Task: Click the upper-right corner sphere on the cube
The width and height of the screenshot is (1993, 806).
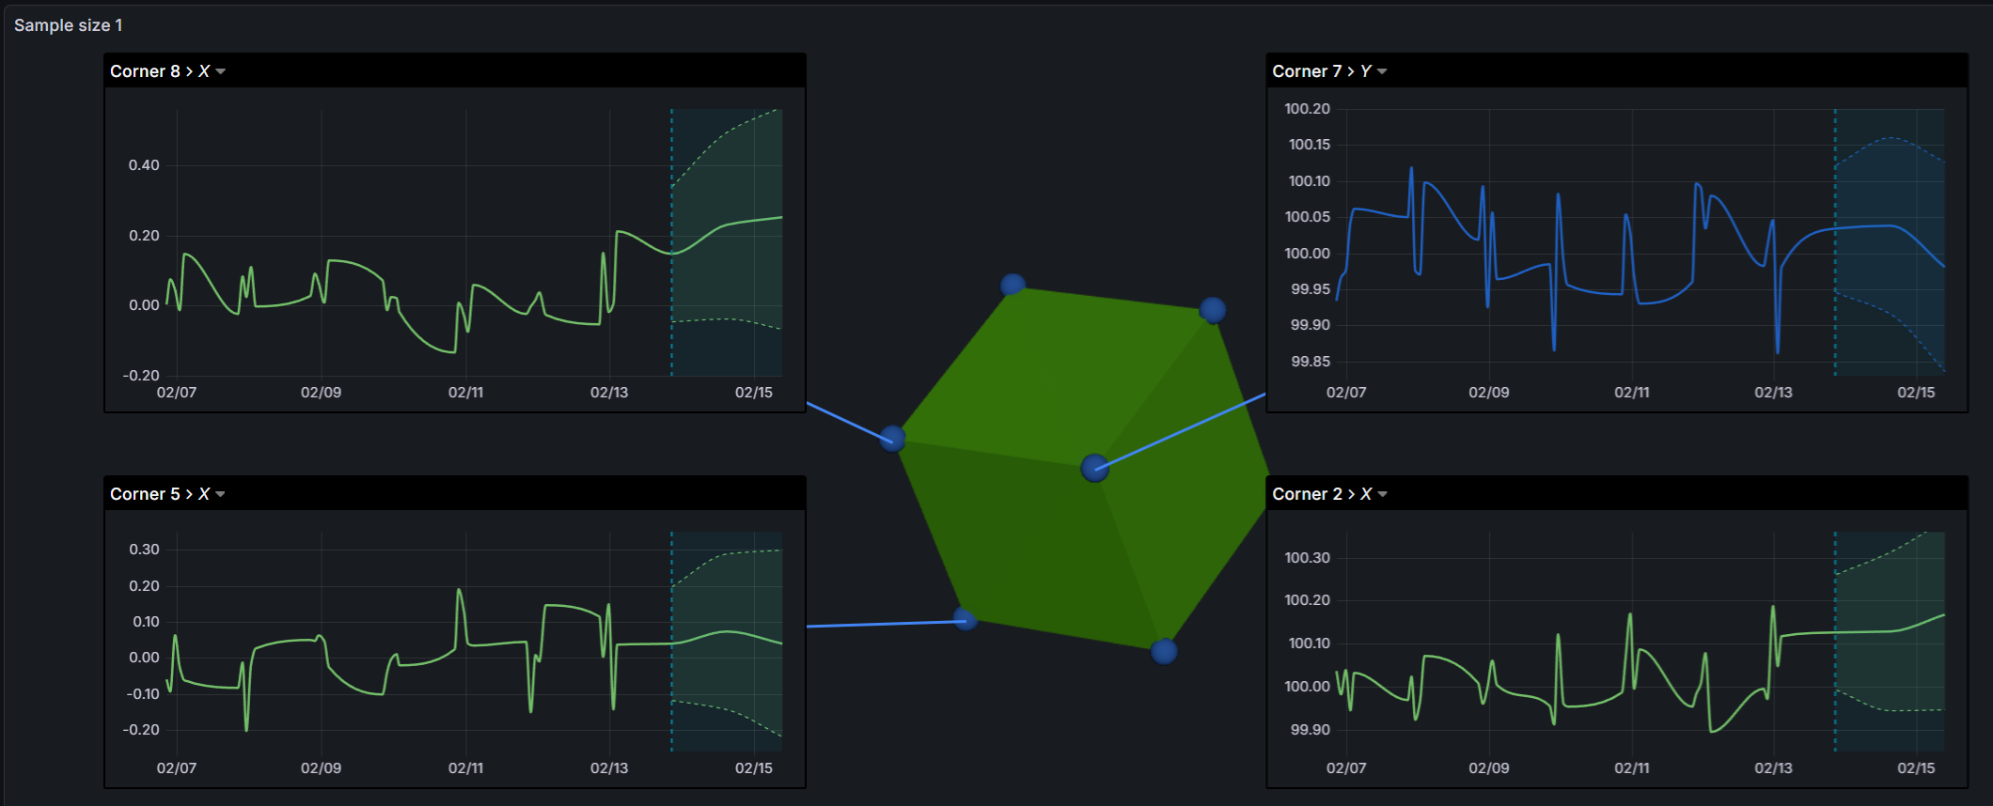Action: [1213, 309]
